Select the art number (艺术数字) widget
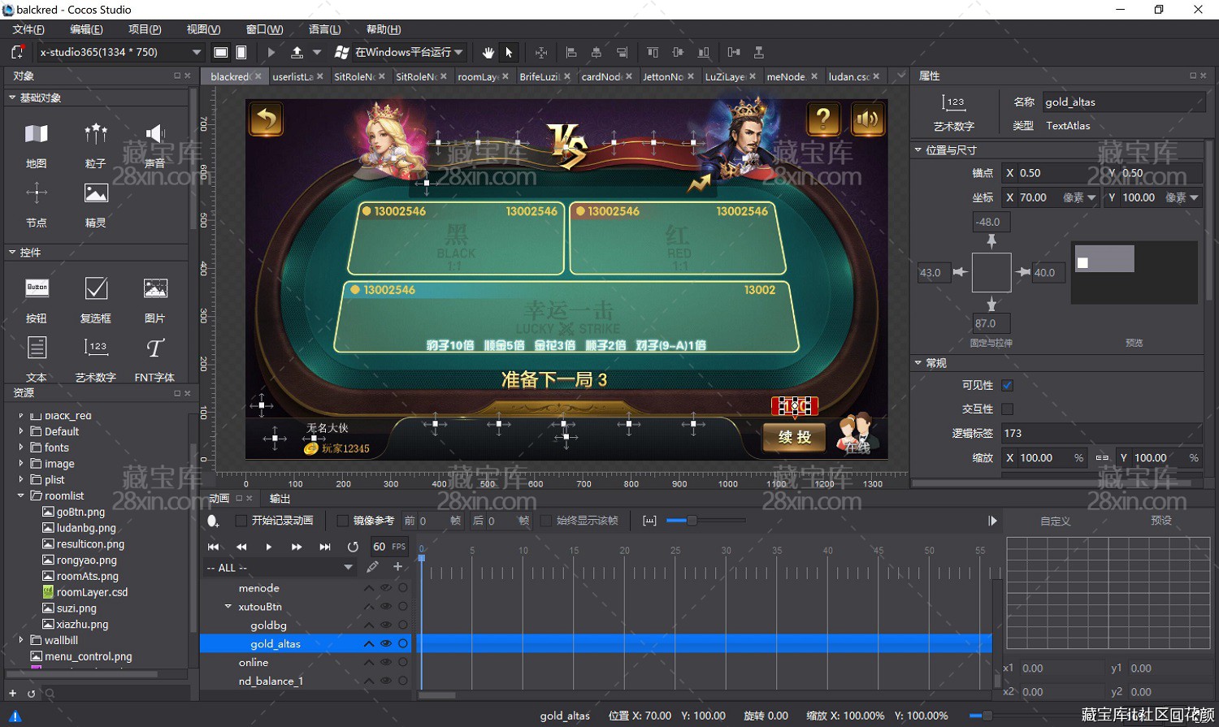This screenshot has height=727, width=1219. coord(96,358)
